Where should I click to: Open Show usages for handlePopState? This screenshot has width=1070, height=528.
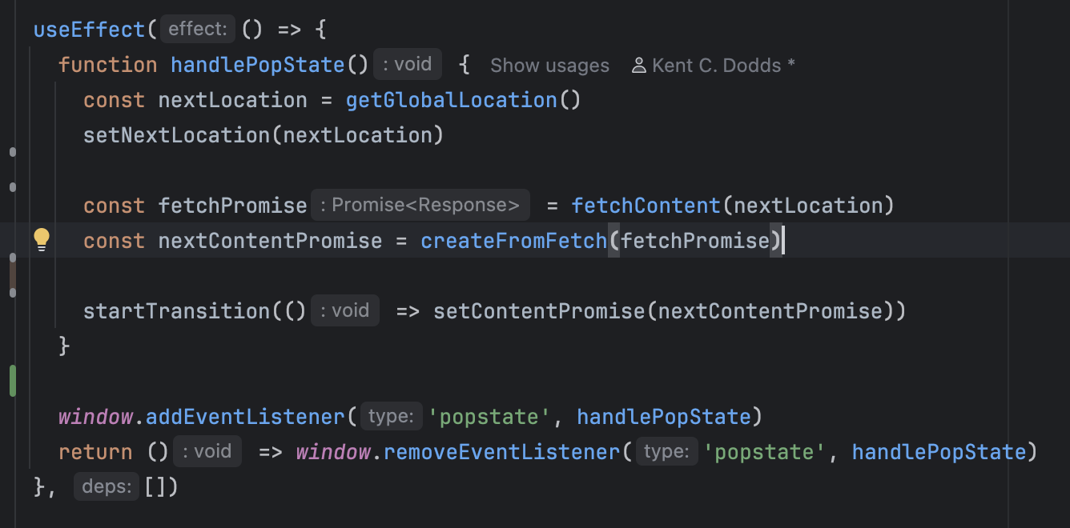tap(549, 66)
